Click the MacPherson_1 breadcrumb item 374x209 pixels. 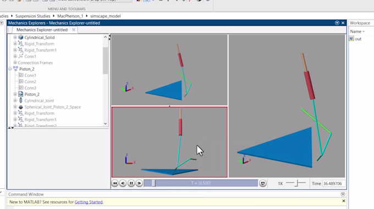[x=70, y=16]
